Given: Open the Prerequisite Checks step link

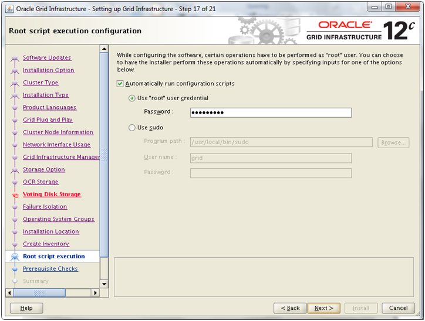Looking at the screenshot, I should pyautogui.click(x=50, y=269).
